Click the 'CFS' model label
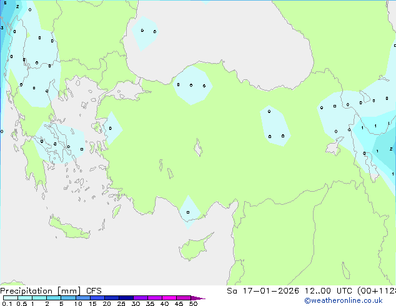 (94, 291)
